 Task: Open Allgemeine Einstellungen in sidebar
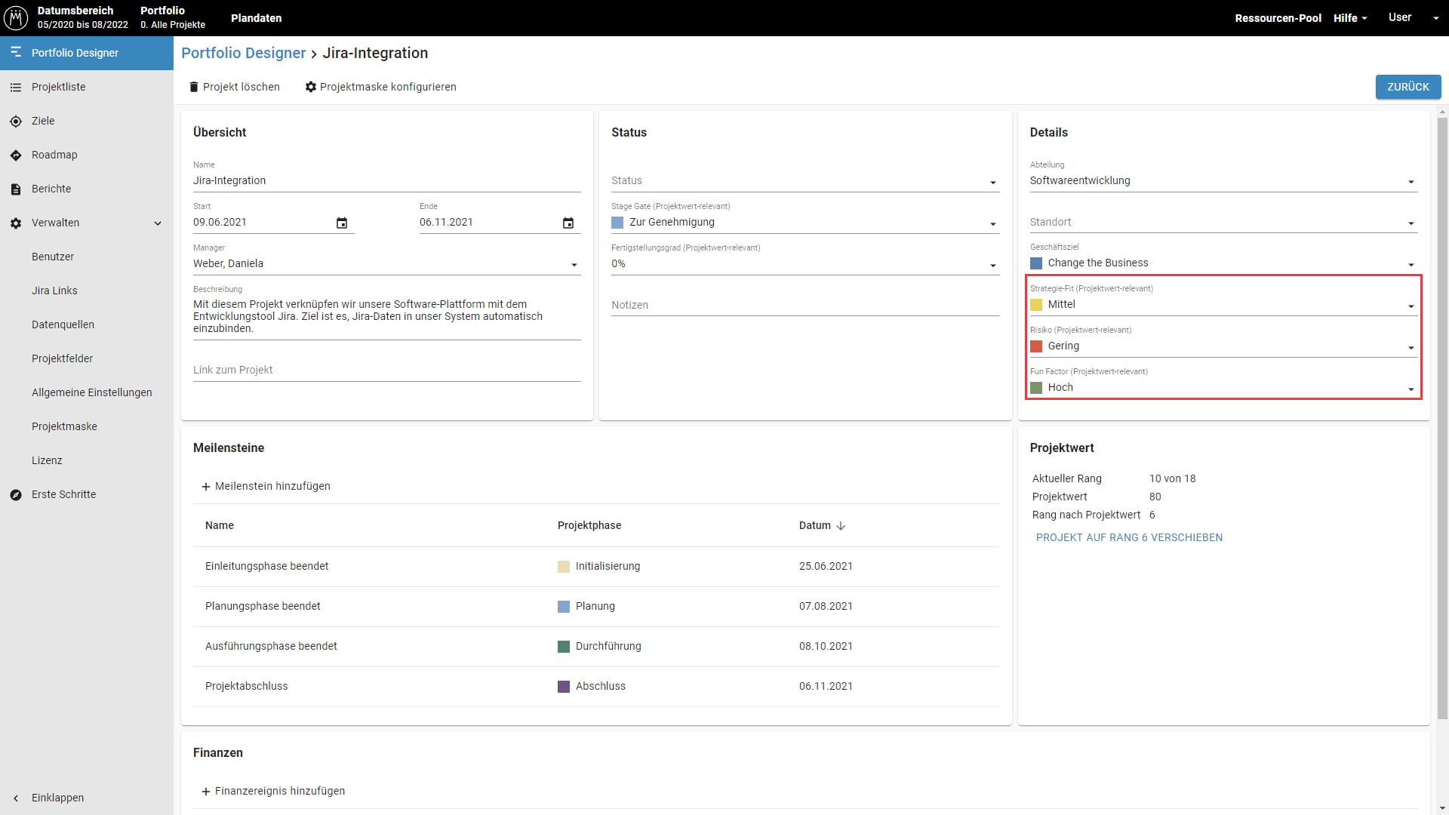point(91,392)
